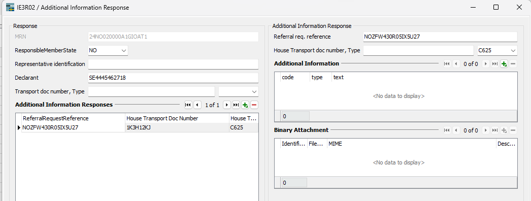Click the House Transport doc number field
The width and height of the screenshot is (531, 201).
point(418,50)
